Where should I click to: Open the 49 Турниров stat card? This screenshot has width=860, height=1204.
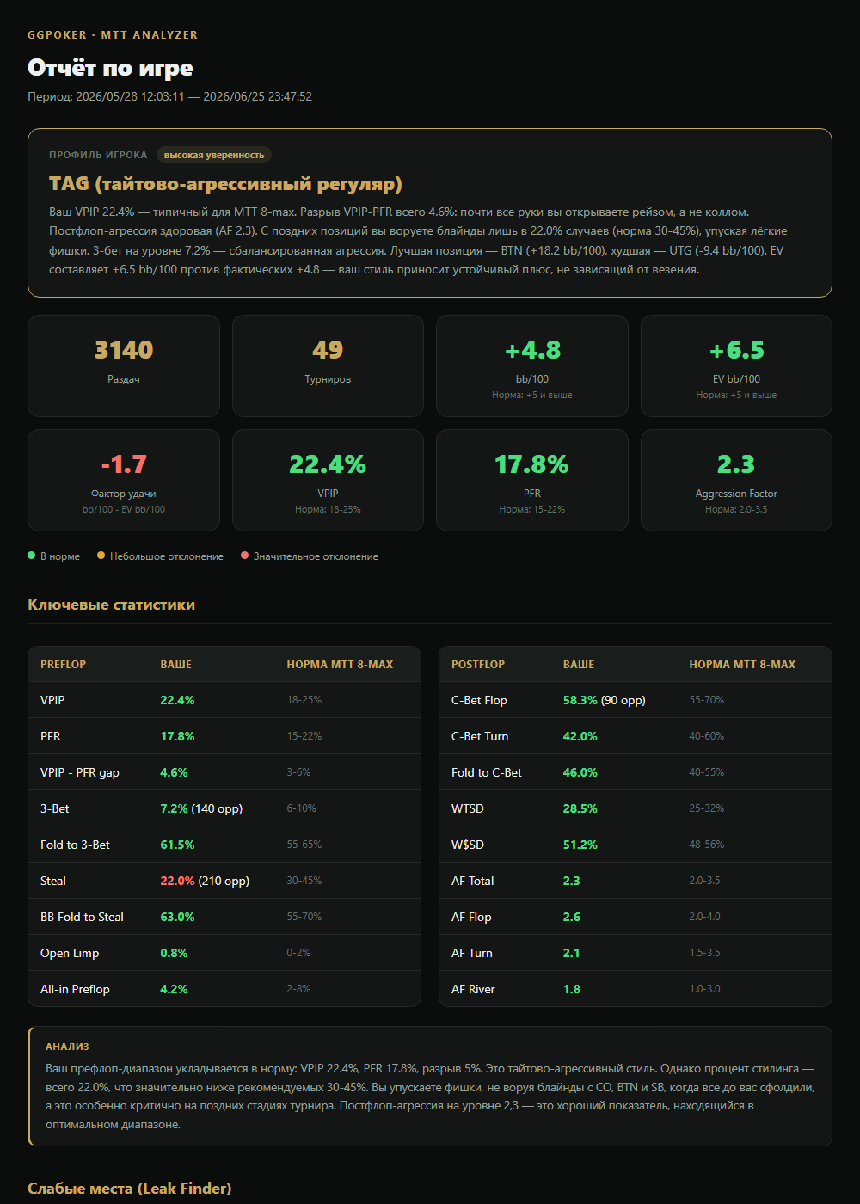328,365
